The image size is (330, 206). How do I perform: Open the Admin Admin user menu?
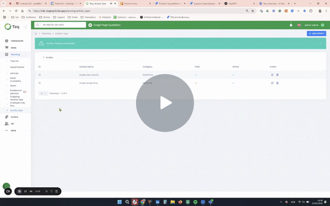(x=314, y=25)
